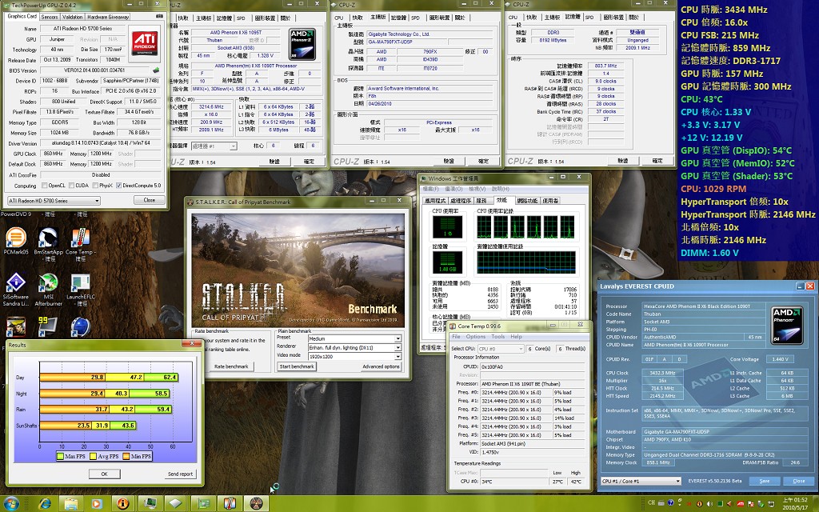
Task: Toggle the DirectCompute 5.0 checkbox
Action: click(118, 186)
